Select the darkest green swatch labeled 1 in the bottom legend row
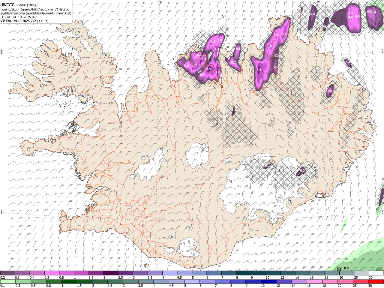The image size is (384, 288). point(69,281)
